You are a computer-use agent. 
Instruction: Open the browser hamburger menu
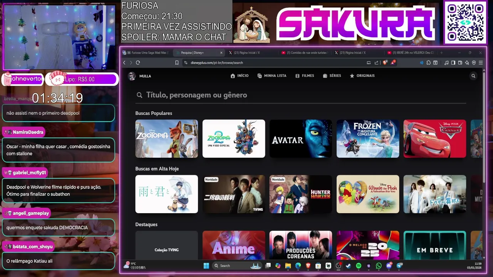481,63
